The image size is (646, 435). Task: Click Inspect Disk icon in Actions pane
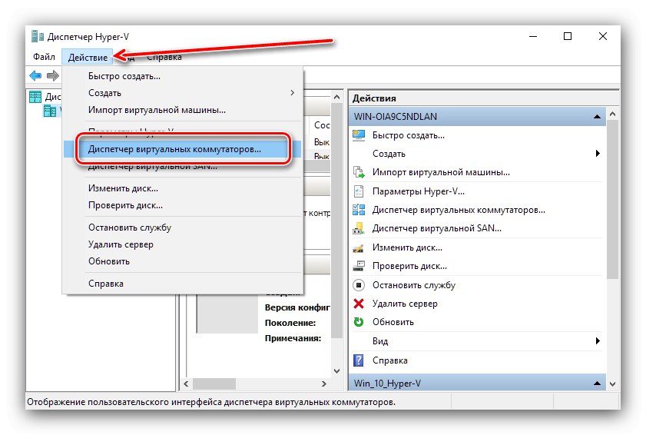point(359,266)
